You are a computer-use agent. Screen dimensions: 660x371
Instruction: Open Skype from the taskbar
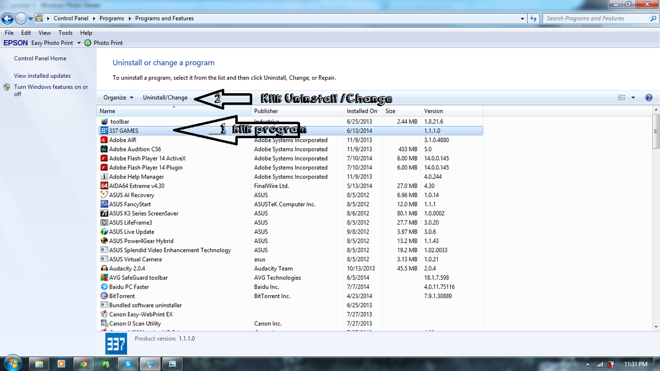(128, 364)
